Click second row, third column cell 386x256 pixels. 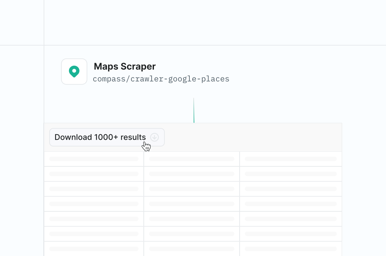click(x=291, y=174)
